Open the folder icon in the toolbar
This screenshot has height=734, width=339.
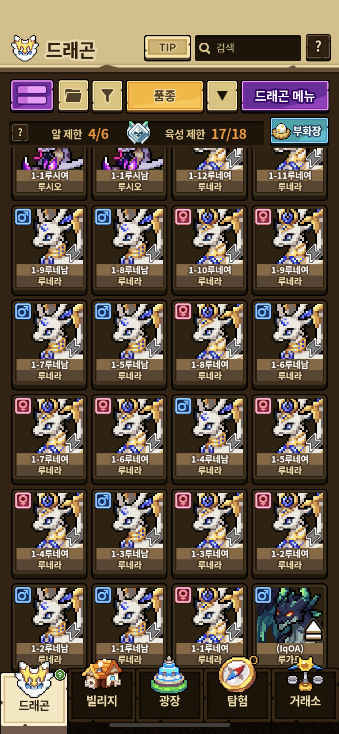click(x=73, y=95)
